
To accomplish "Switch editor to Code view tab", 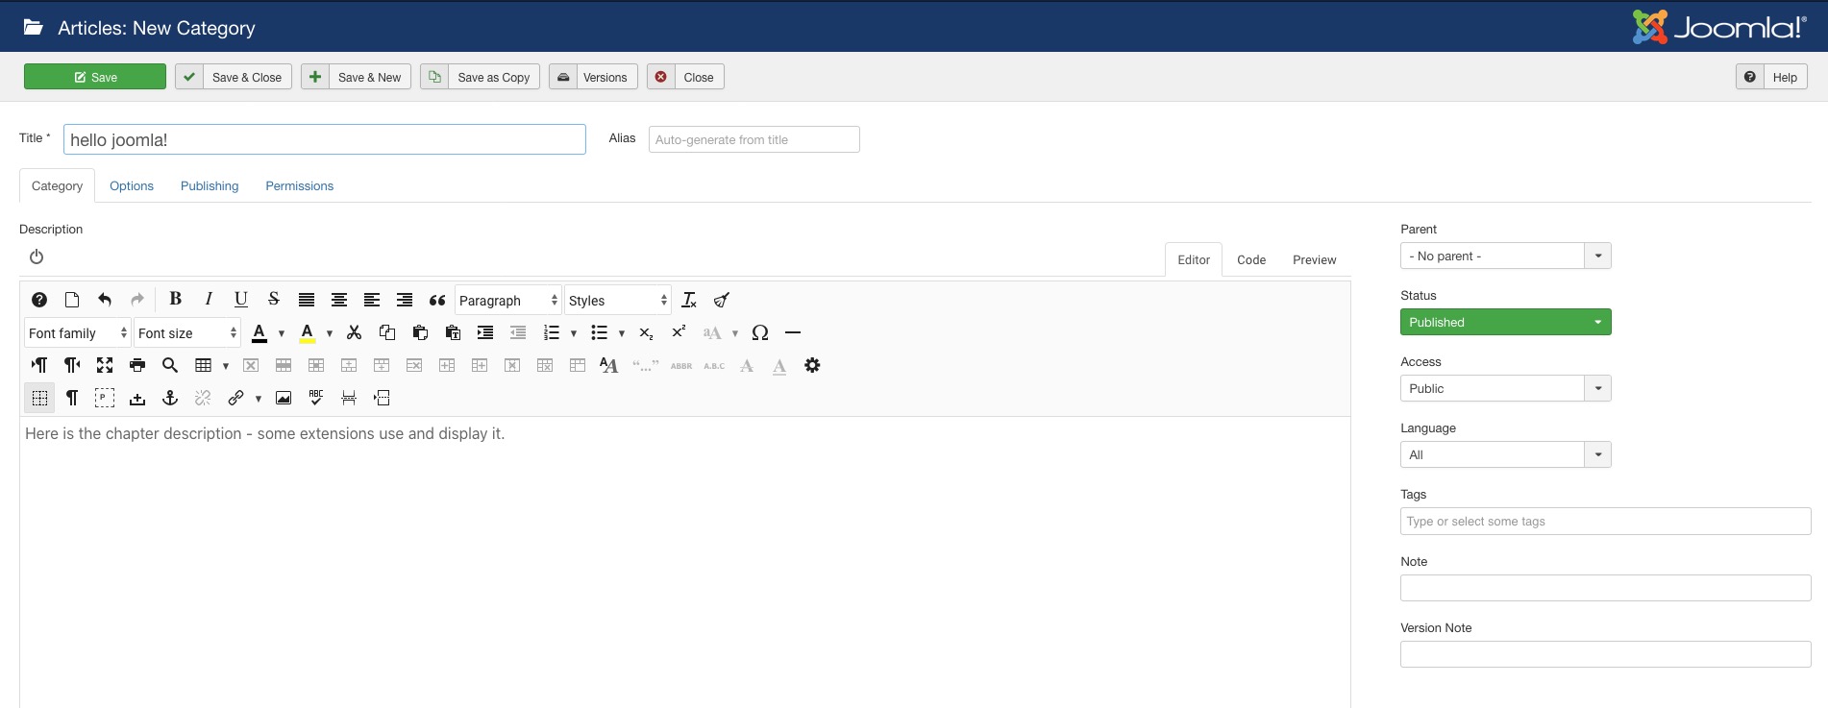I will 1251,259.
